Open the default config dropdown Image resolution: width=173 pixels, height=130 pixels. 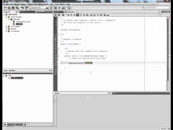tap(39, 8)
